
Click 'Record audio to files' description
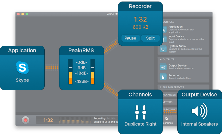[x=179, y=78]
